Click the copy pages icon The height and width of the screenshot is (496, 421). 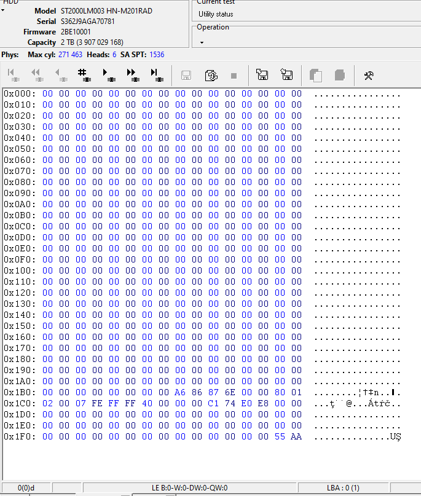point(316,76)
